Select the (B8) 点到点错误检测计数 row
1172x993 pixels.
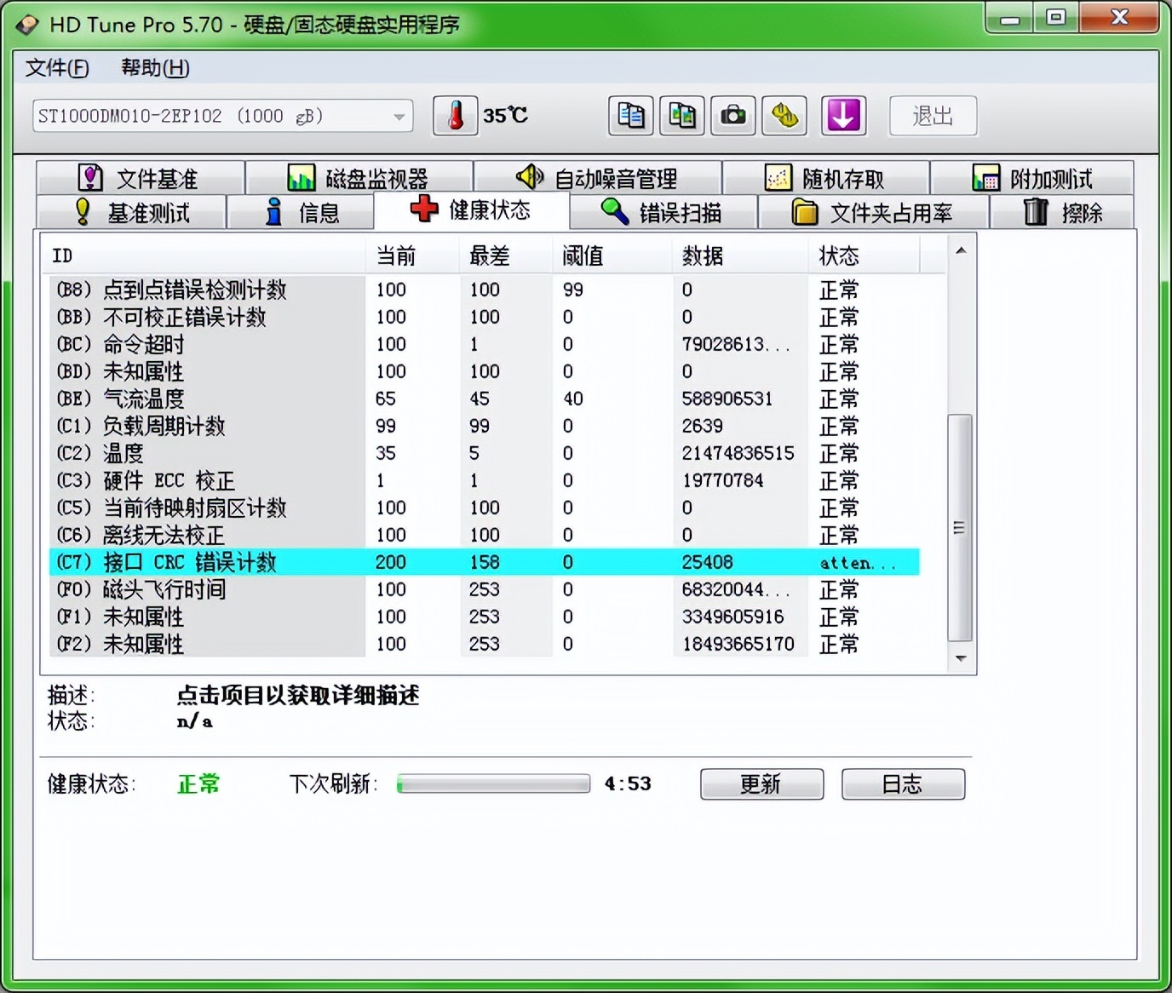click(484, 290)
